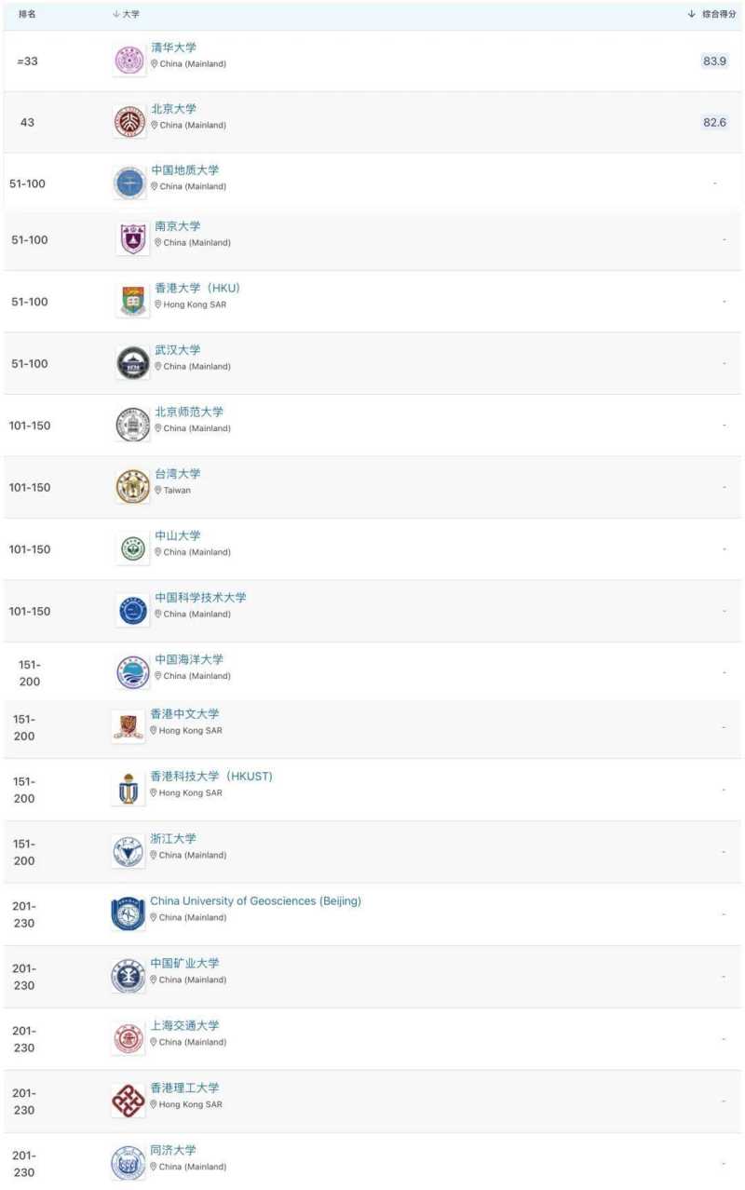
Task: Click the 83.9 score badge
Action: (x=714, y=61)
